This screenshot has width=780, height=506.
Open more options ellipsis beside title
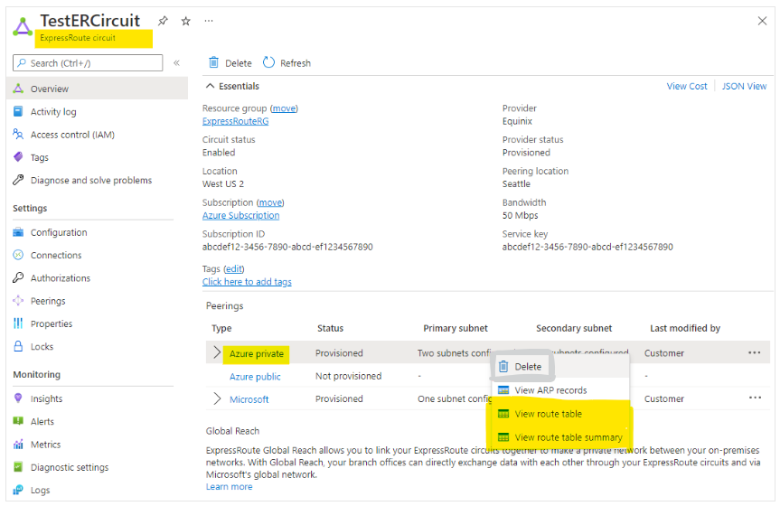click(209, 21)
